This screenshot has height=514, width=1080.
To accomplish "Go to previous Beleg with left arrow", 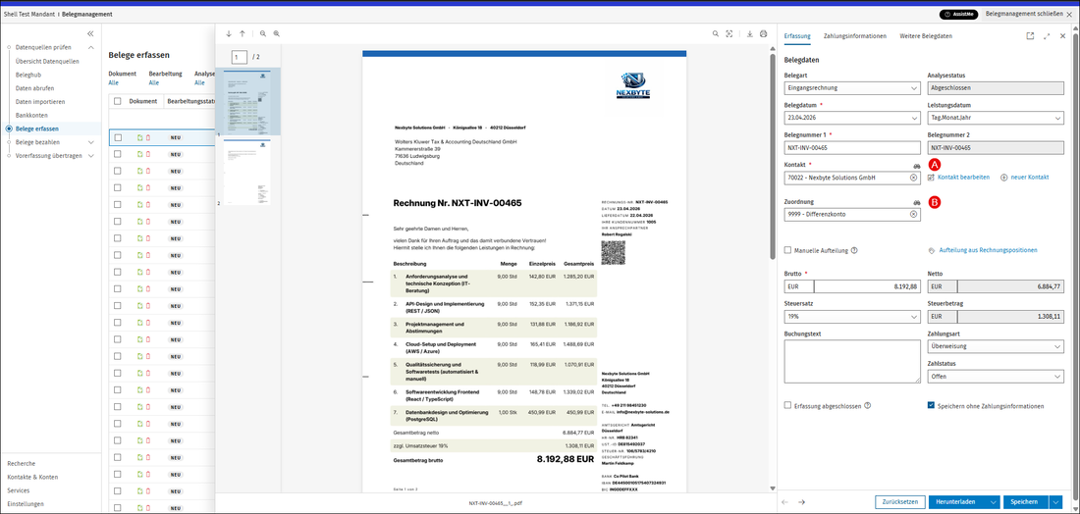I will [x=785, y=501].
